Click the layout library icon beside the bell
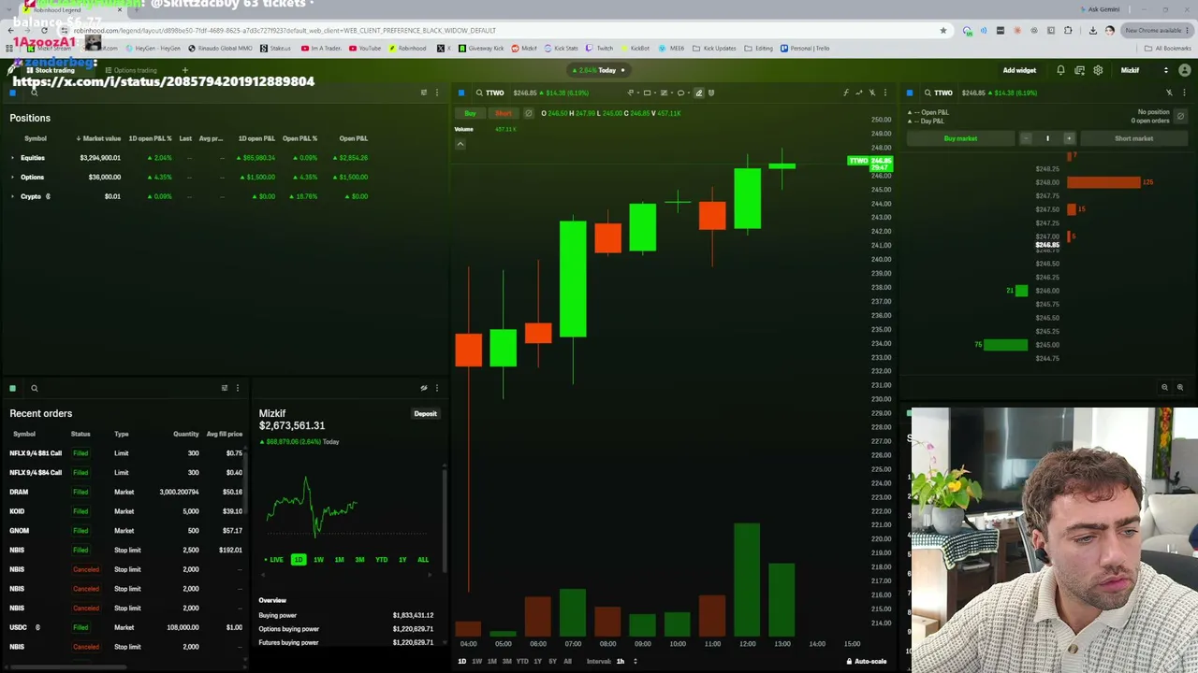Viewport: 1198px width, 673px height. pyautogui.click(x=1079, y=70)
